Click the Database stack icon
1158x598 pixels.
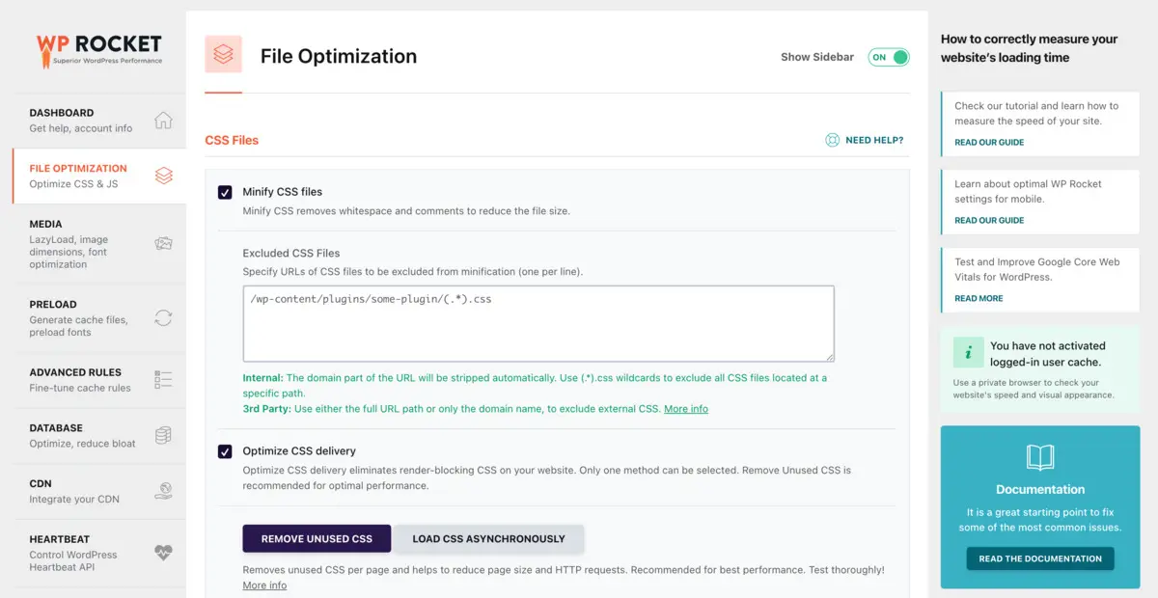pyautogui.click(x=164, y=436)
